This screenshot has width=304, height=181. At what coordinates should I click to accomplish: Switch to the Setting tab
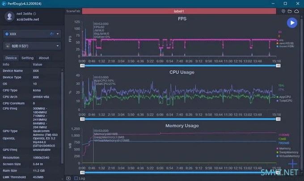27,58
